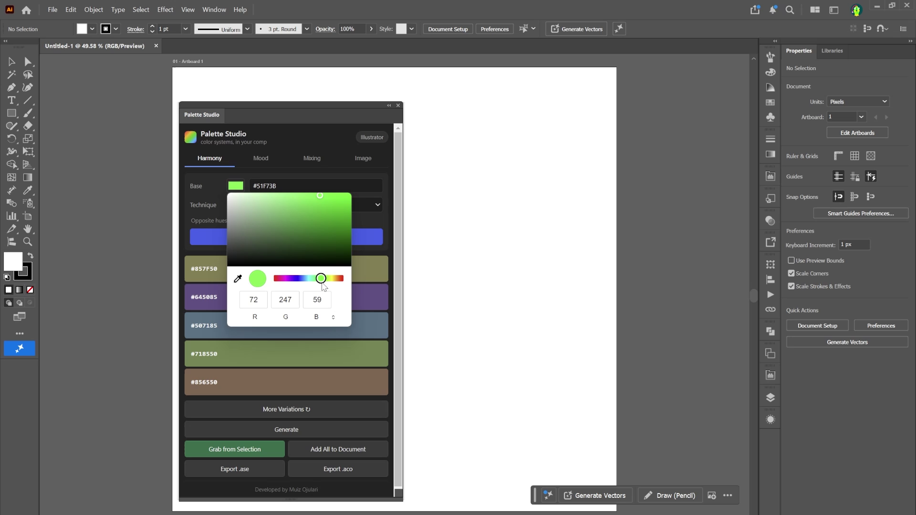Image resolution: width=916 pixels, height=515 pixels.
Task: Open notifications bell icon
Action: pyautogui.click(x=773, y=10)
